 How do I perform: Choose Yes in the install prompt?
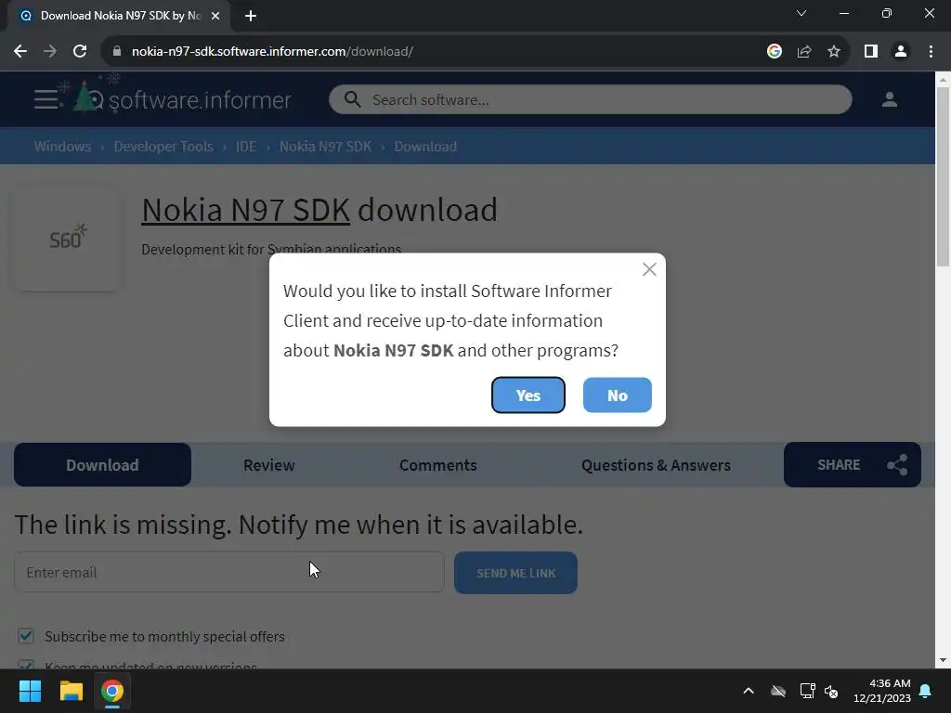pos(528,395)
